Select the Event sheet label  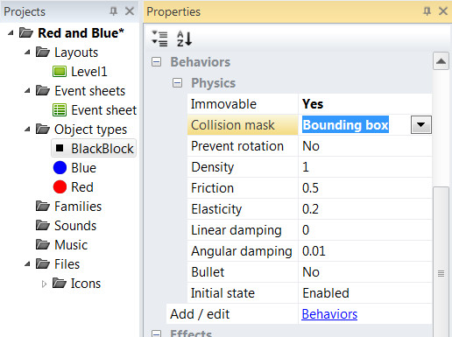(104, 110)
